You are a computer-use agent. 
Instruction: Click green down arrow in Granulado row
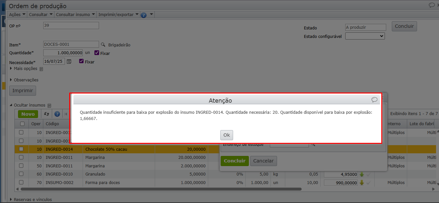pyautogui.click(x=362, y=174)
